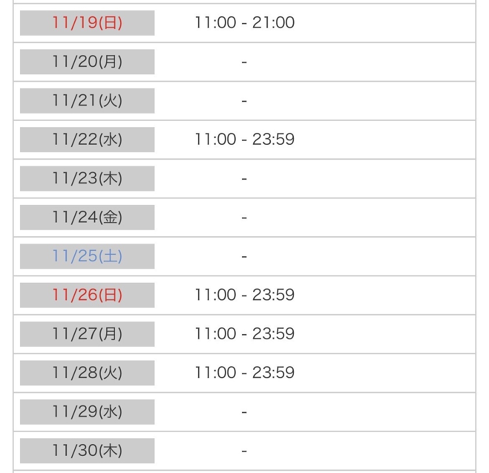Click the 11:00 - 21:00 time on 11/19

click(x=244, y=23)
